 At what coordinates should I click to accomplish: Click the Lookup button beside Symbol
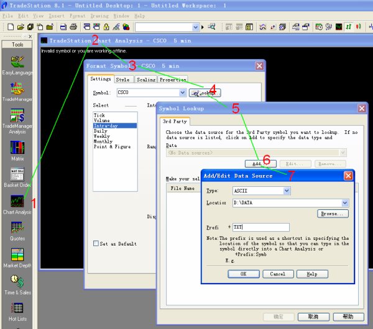(205, 93)
